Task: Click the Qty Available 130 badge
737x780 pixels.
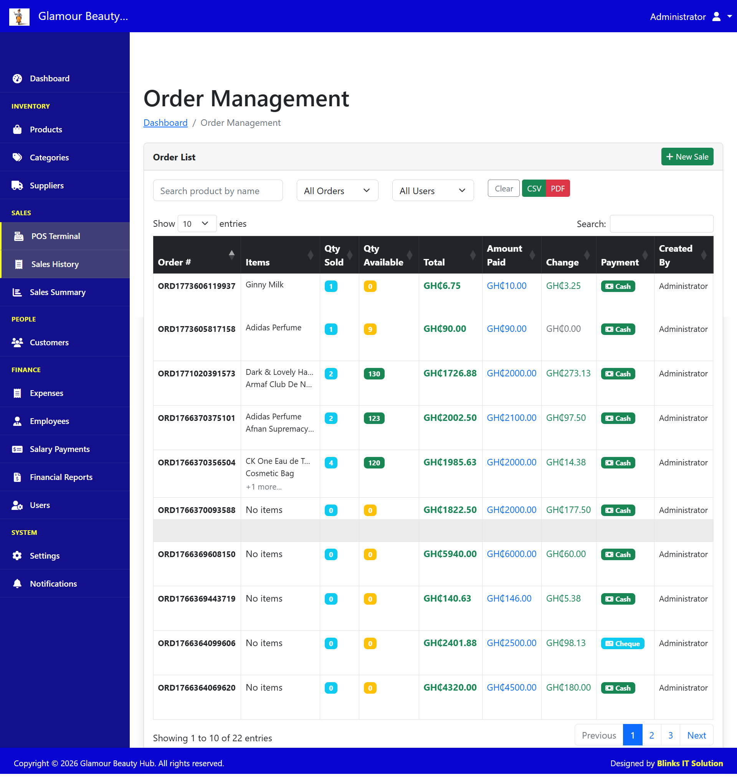Action: click(374, 374)
